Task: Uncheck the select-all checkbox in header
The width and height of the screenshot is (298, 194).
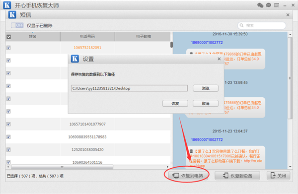Action: 8,37
